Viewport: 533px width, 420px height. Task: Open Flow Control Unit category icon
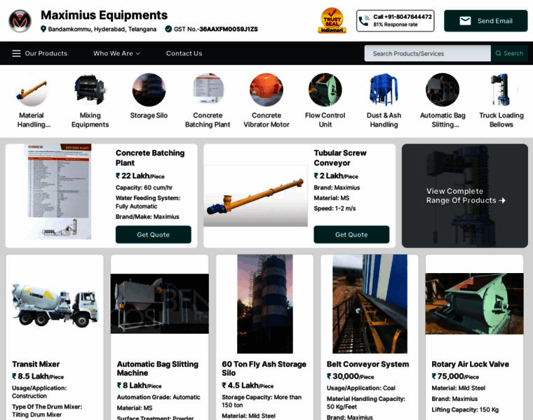325,90
